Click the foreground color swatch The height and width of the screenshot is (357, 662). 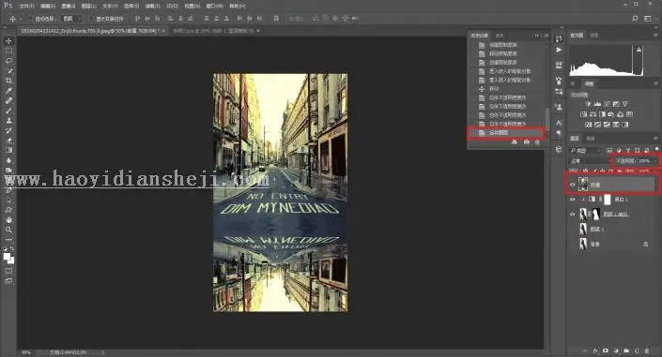[x=7, y=256]
